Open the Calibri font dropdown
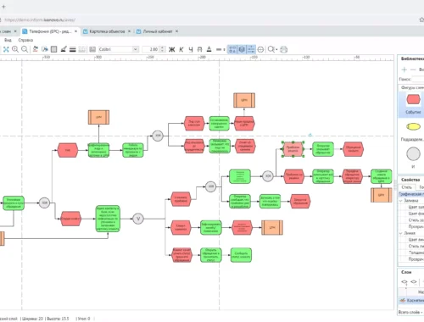The height and width of the screenshot is (322, 424). tap(136, 49)
